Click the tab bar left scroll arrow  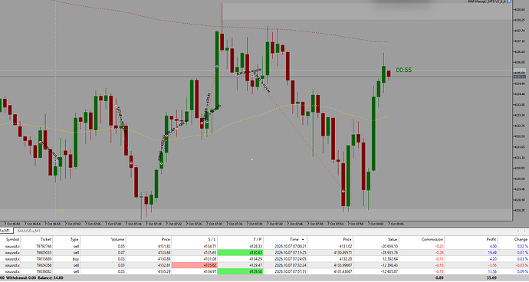tap(518, 231)
